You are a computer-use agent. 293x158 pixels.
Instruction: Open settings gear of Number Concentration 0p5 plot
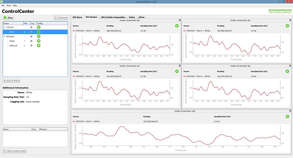tap(177, 26)
